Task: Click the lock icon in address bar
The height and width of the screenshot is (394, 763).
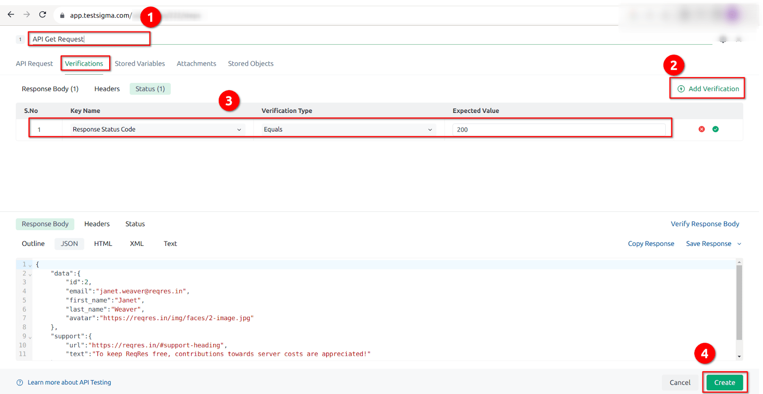Action: coord(62,15)
